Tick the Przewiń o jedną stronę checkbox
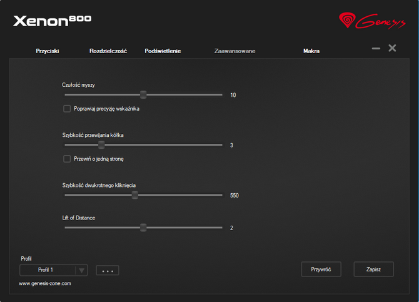419x302 pixels. point(67,159)
